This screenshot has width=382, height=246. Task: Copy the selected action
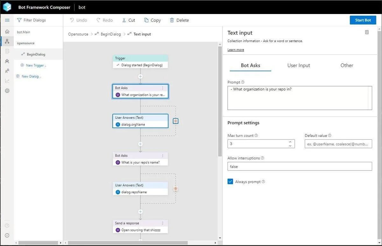(x=152, y=20)
